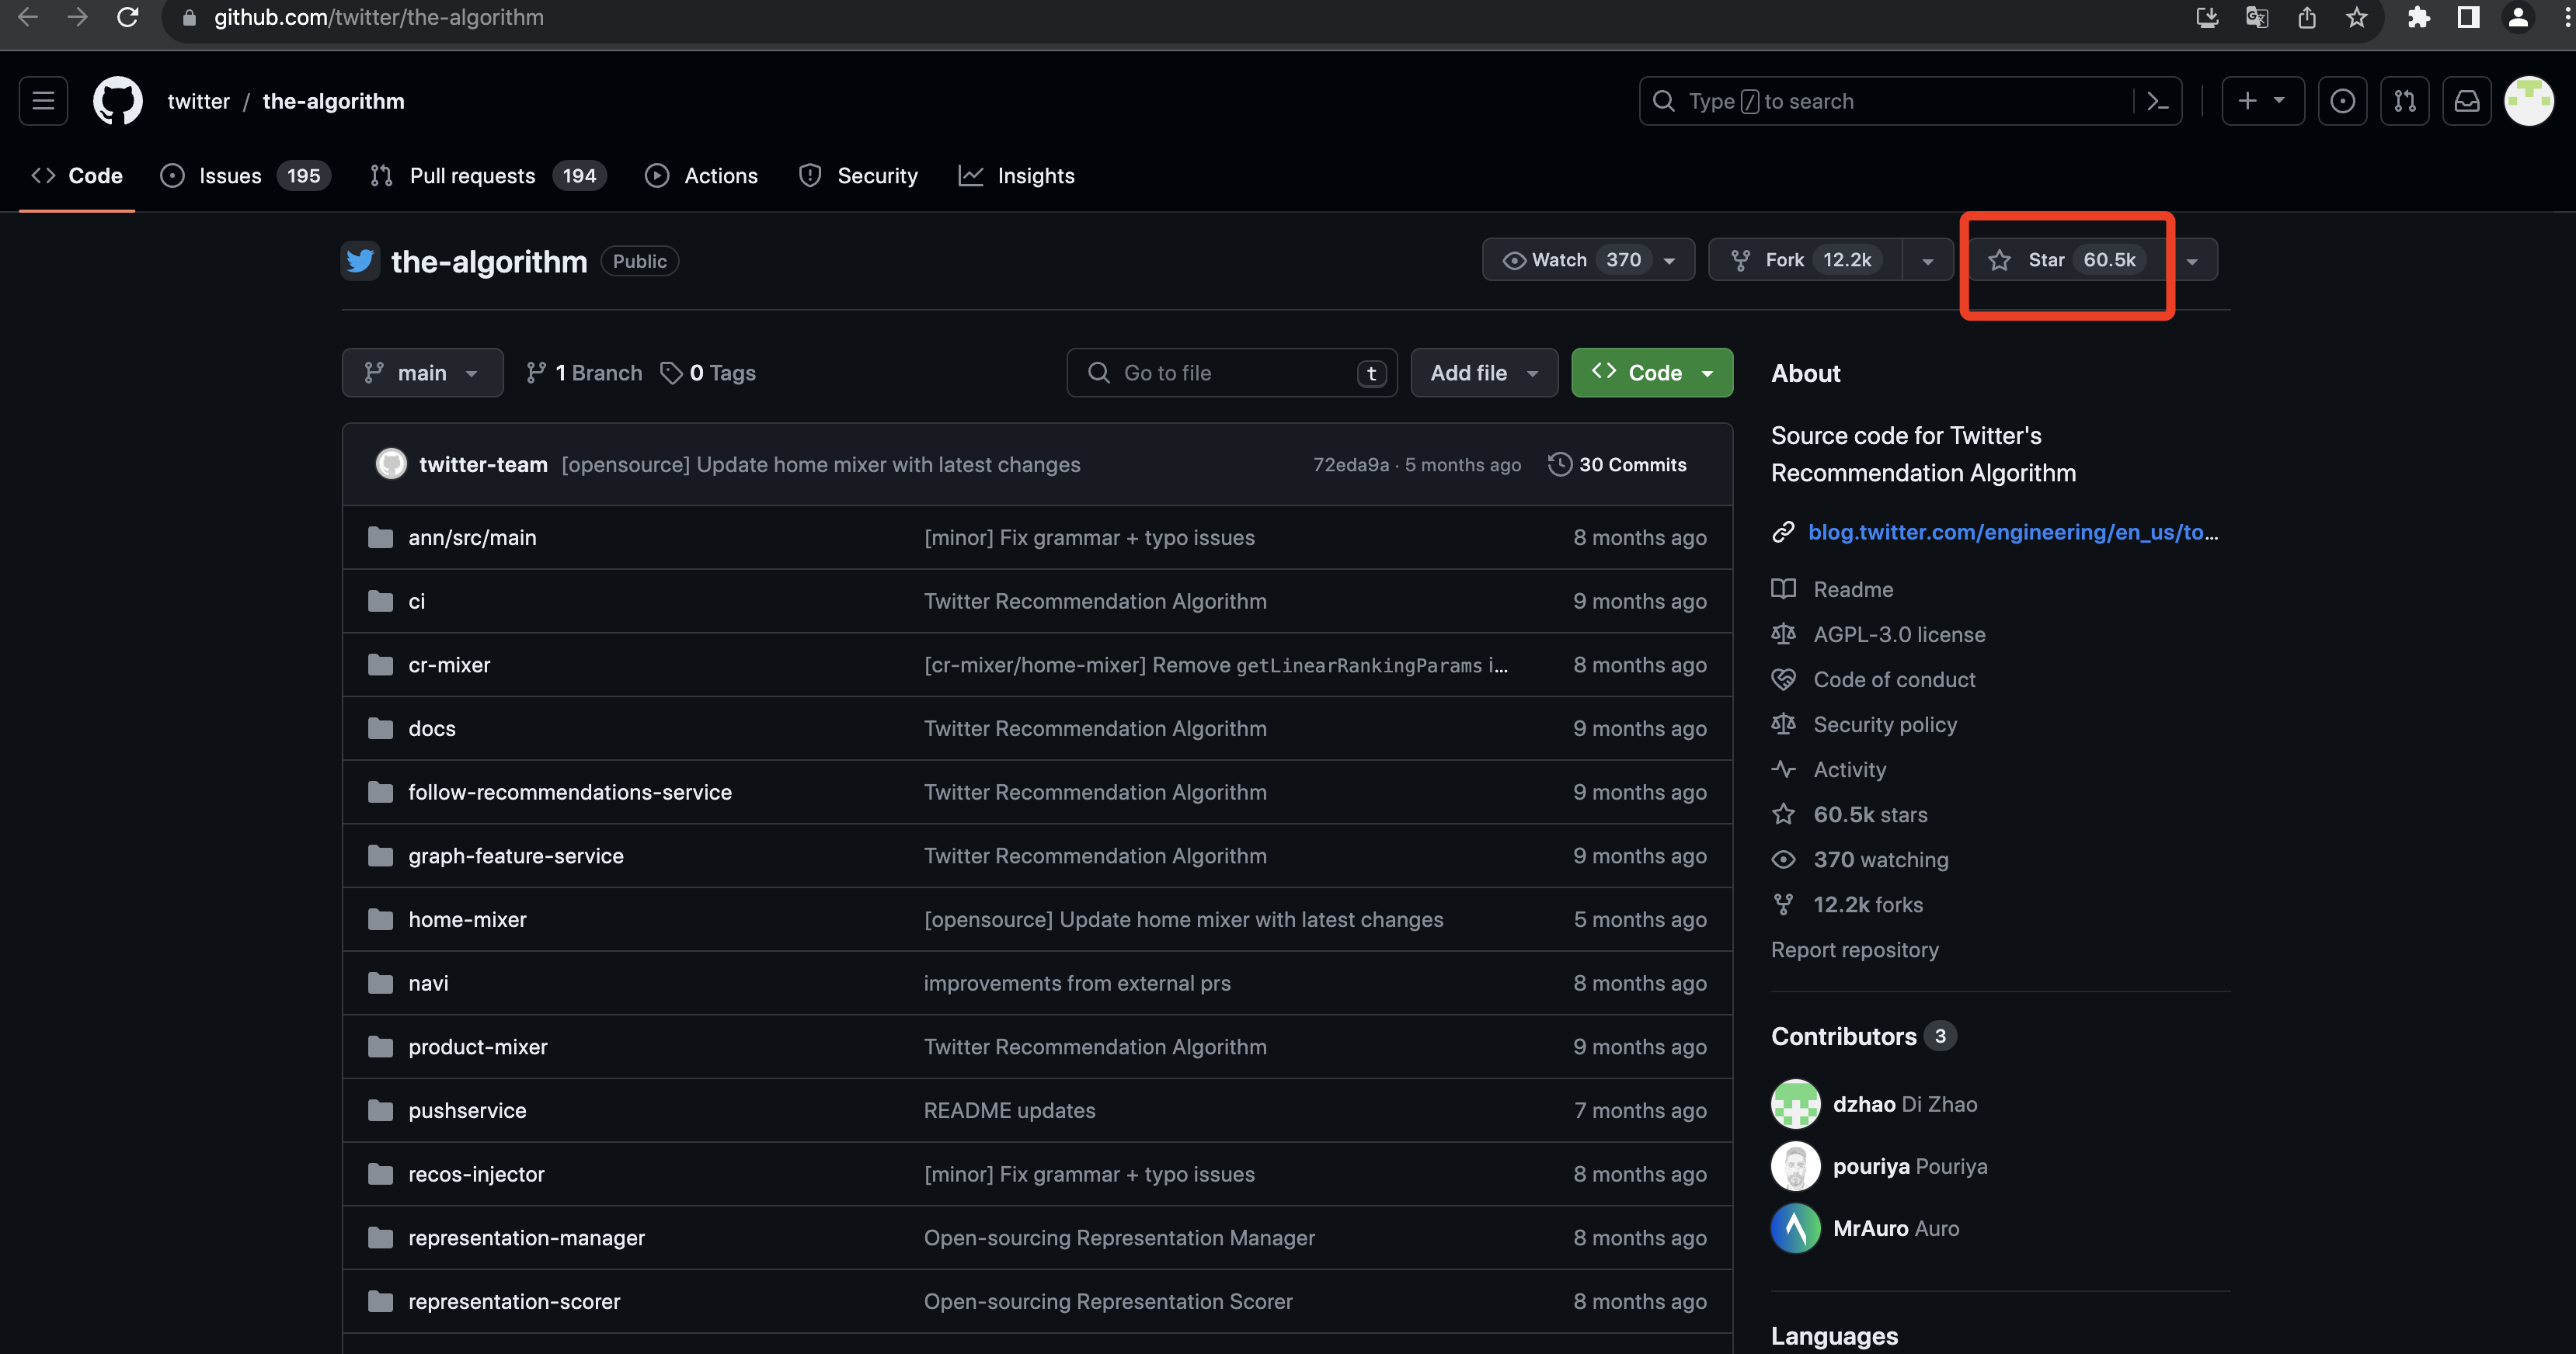Open the Insights tab
The width and height of the screenshot is (2576, 1354).
point(1016,176)
